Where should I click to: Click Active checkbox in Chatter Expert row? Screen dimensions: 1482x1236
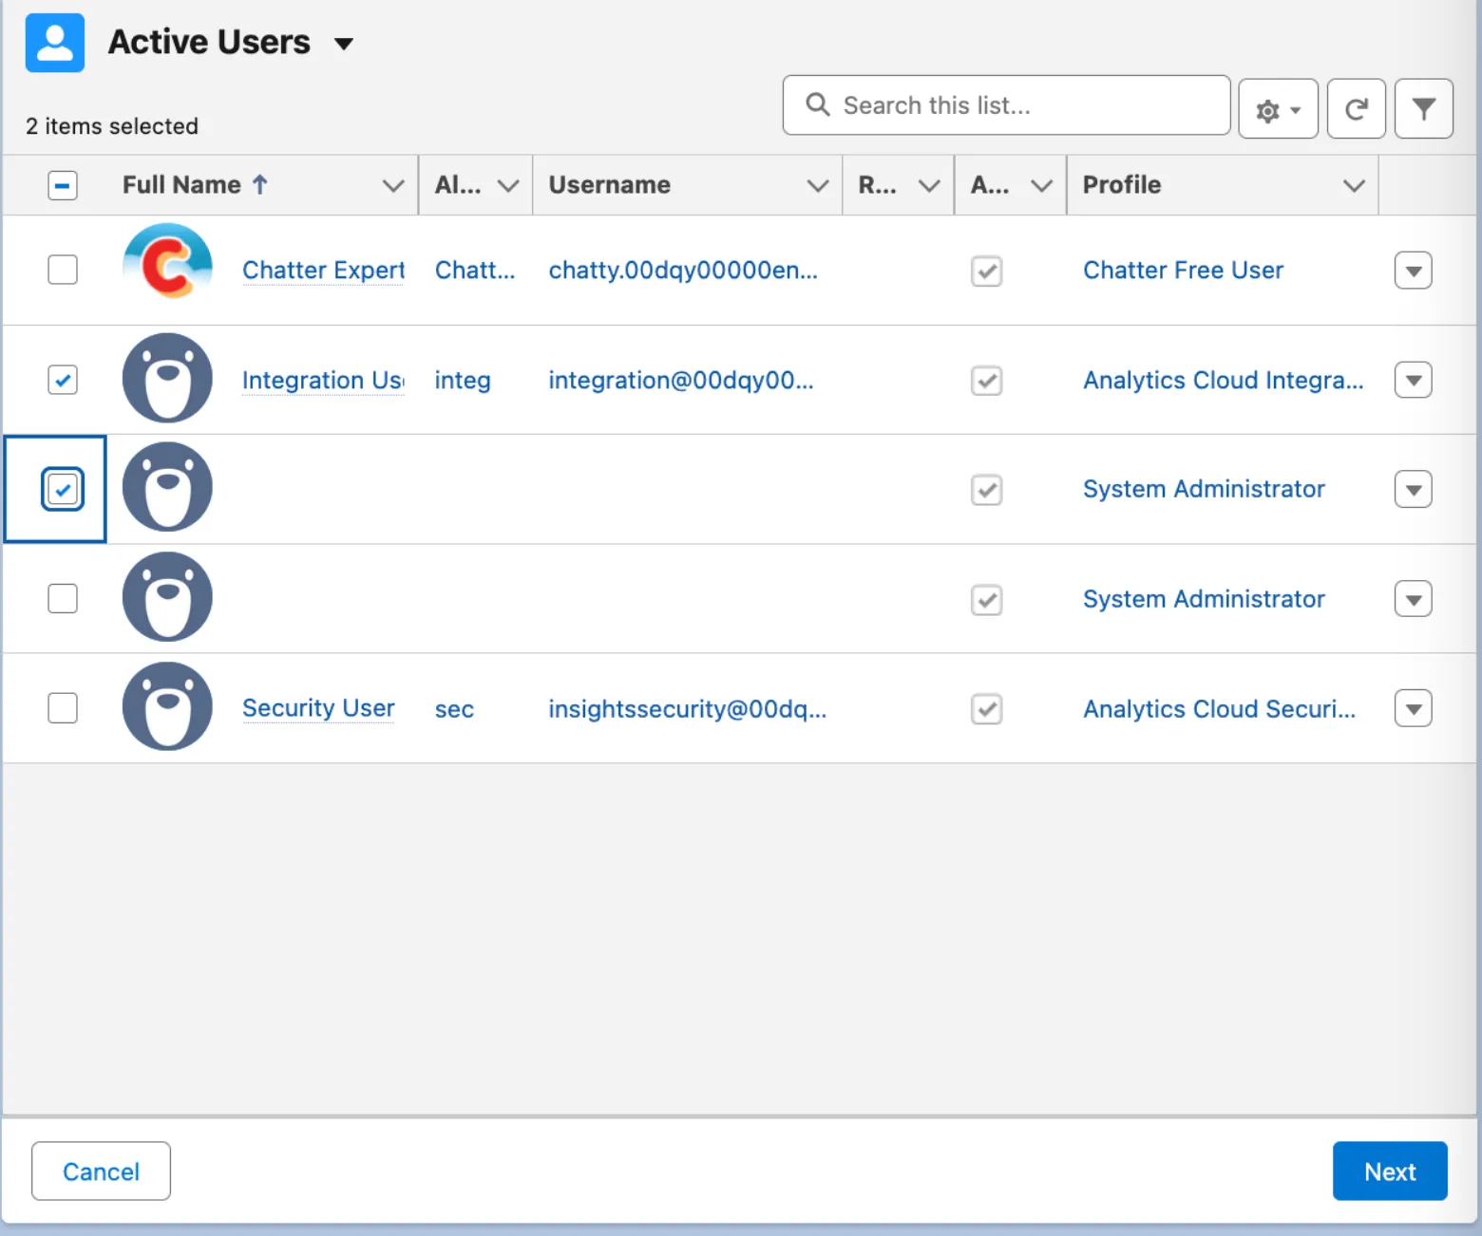click(987, 272)
